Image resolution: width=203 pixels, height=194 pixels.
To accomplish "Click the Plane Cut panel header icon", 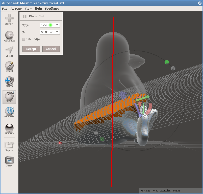I will tap(24, 16).
